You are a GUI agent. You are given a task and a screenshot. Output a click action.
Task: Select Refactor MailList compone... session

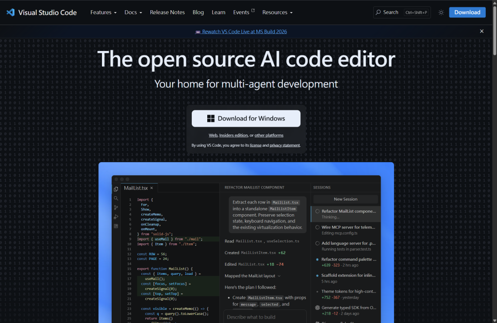point(346,214)
